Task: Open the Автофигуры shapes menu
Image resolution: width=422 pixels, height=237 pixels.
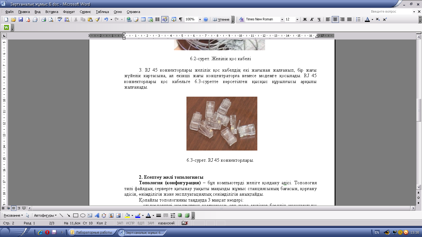Action: [x=45, y=215]
